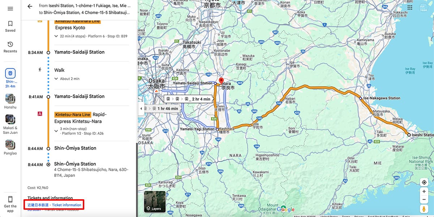
Task: Select the Street View pegman
Action: pos(424,209)
